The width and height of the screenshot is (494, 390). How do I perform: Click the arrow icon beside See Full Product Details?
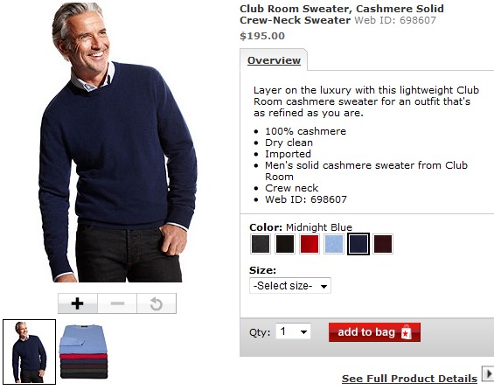coord(488,374)
